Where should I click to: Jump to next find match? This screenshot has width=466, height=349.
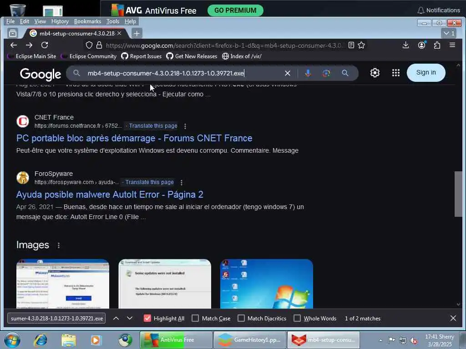pos(130,318)
